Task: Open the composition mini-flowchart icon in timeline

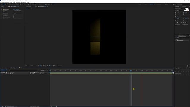Action: point(39,70)
